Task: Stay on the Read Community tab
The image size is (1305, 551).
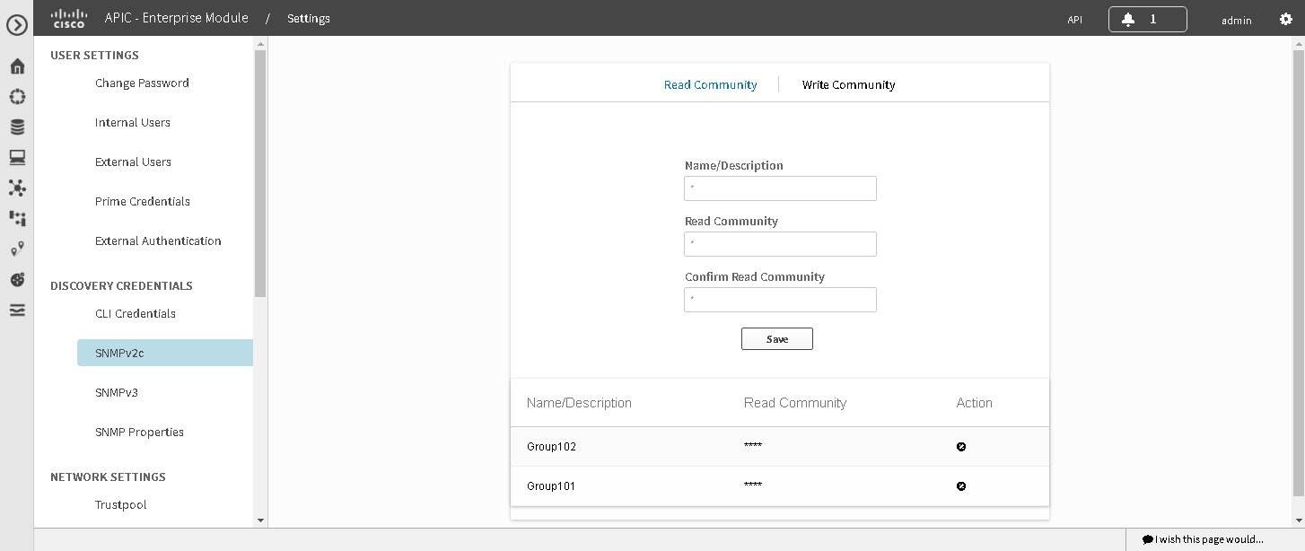Action: [x=710, y=83]
